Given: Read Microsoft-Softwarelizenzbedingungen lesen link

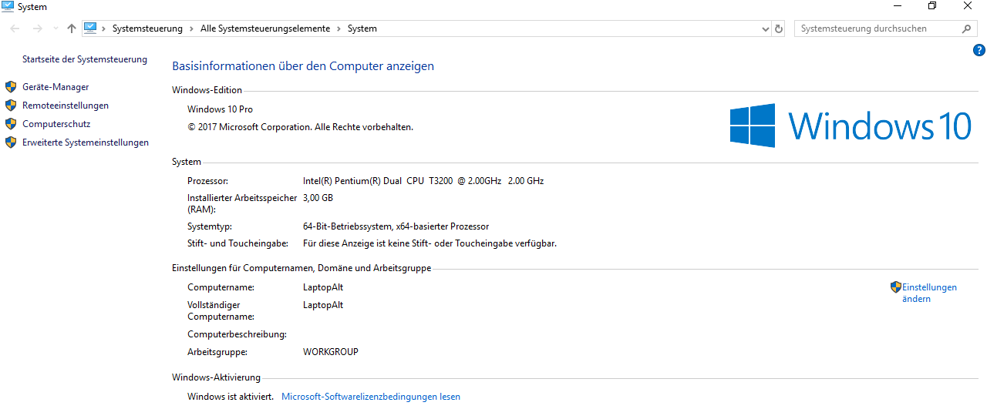Looking at the screenshot, I should point(371,397).
